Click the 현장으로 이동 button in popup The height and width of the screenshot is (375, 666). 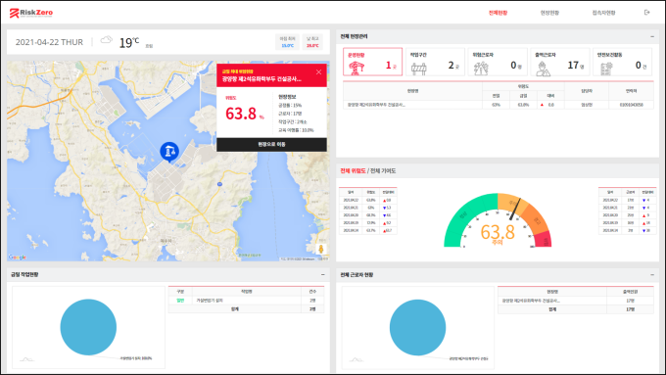(272, 144)
